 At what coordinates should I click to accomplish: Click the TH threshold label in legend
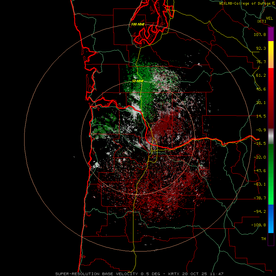click(x=263, y=239)
